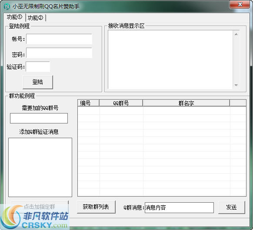
Task: Click the 添加Q群验证消息 text box
Action: (40, 167)
